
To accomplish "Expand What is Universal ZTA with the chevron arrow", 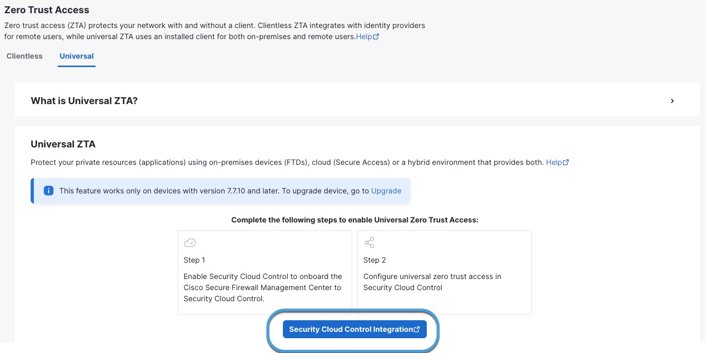I will (x=672, y=101).
